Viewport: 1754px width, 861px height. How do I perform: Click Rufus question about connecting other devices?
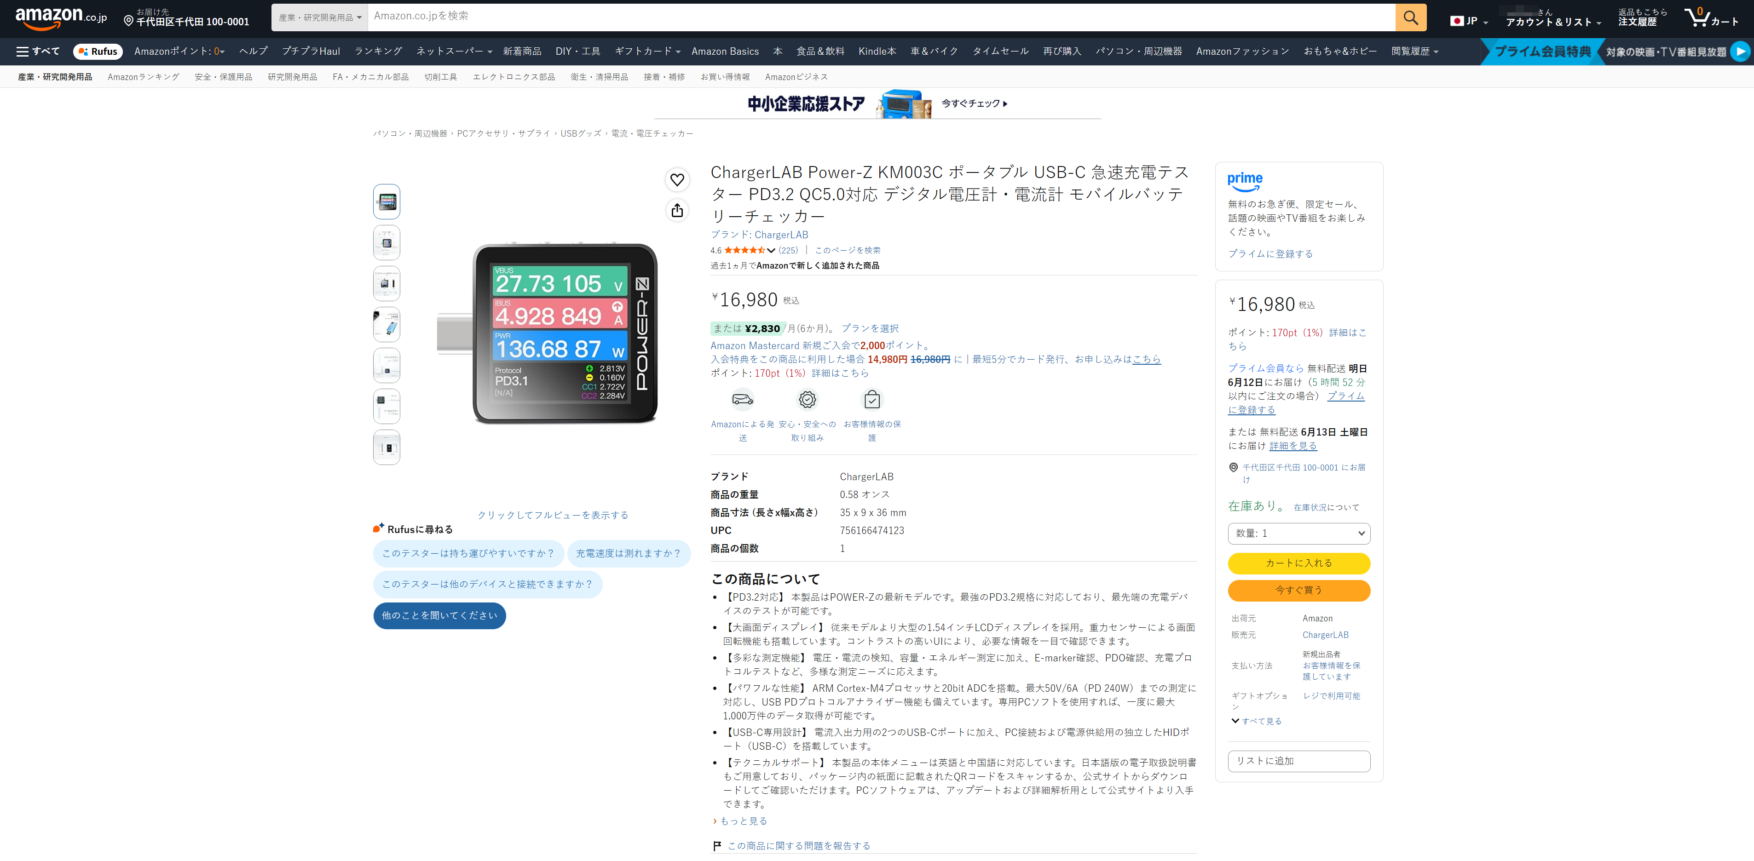(x=488, y=584)
